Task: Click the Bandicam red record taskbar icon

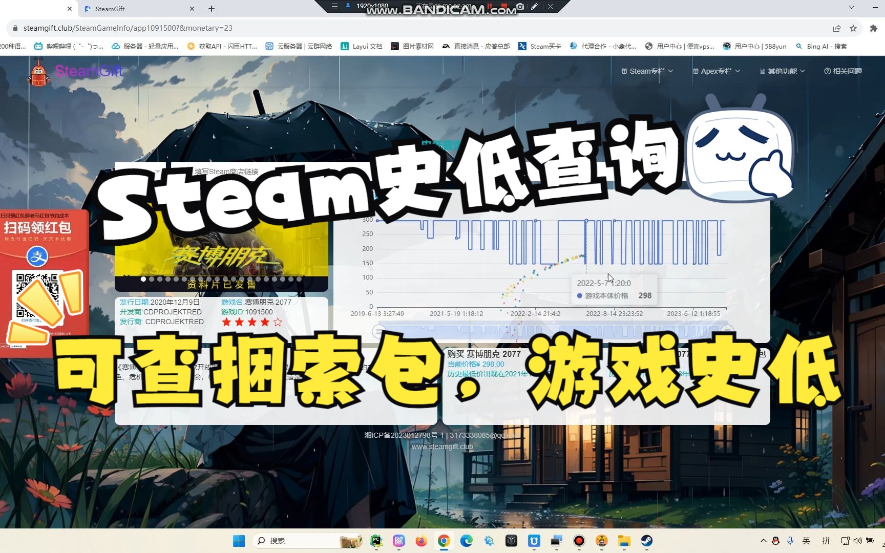Action: click(x=579, y=541)
